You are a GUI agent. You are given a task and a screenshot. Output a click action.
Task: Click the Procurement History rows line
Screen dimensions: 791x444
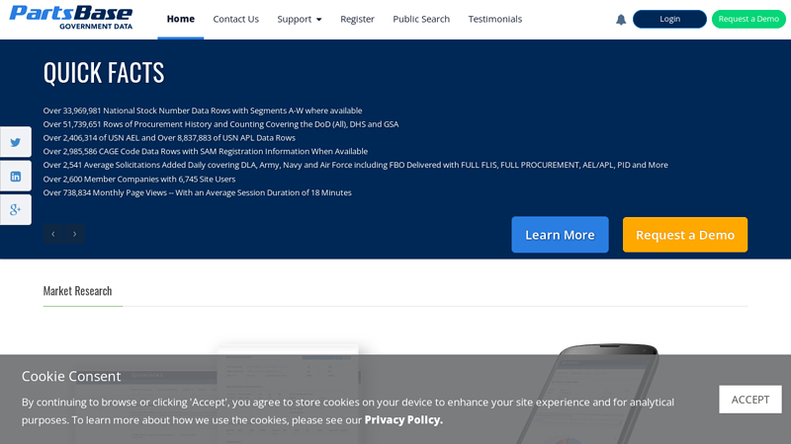220,124
